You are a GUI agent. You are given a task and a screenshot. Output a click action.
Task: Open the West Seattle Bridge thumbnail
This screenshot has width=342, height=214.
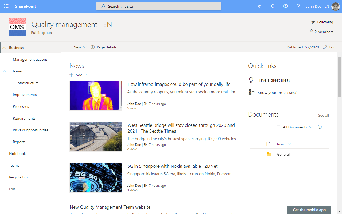96,137
